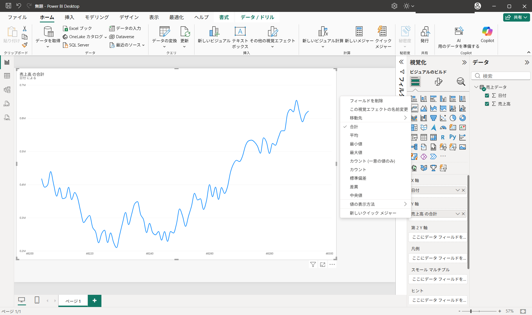Click the filter icon below the chart

[313, 265]
